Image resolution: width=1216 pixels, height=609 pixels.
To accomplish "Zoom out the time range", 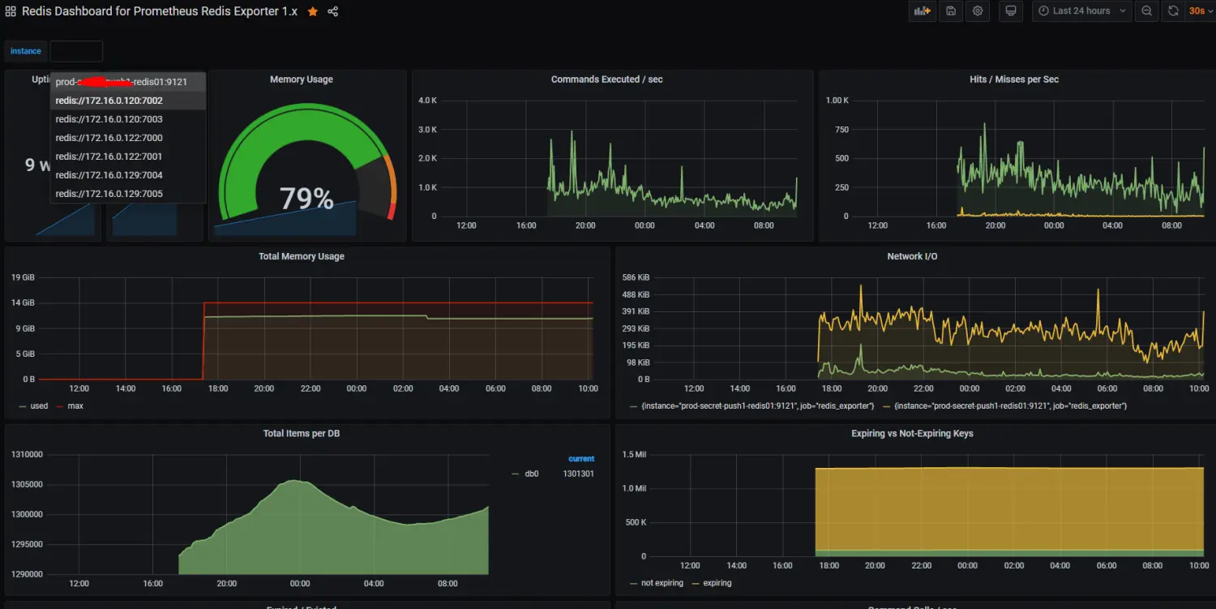I will tap(1146, 11).
